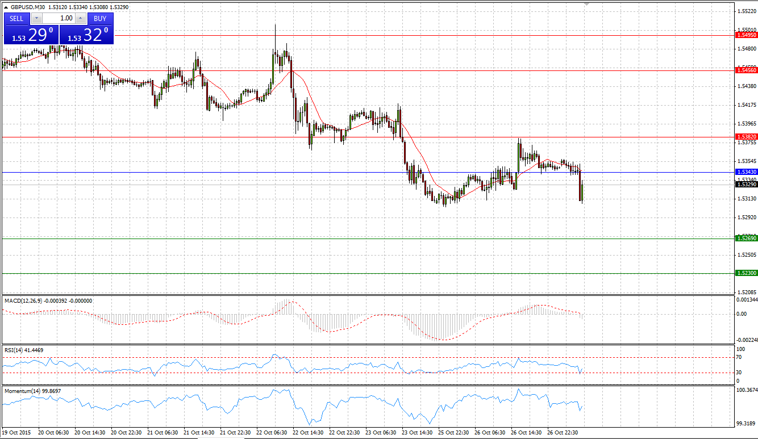
Task: Click the 23 Oct 14:30 time axis label
Action: pyautogui.click(x=417, y=433)
